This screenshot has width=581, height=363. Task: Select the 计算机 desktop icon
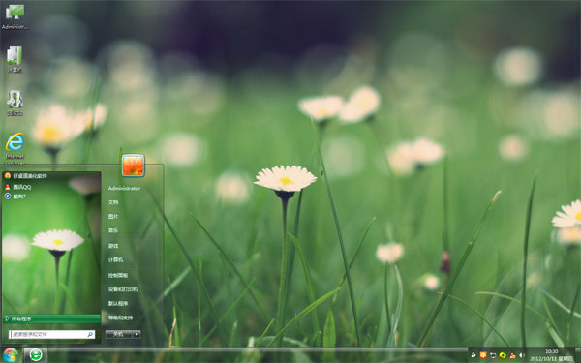click(15, 59)
